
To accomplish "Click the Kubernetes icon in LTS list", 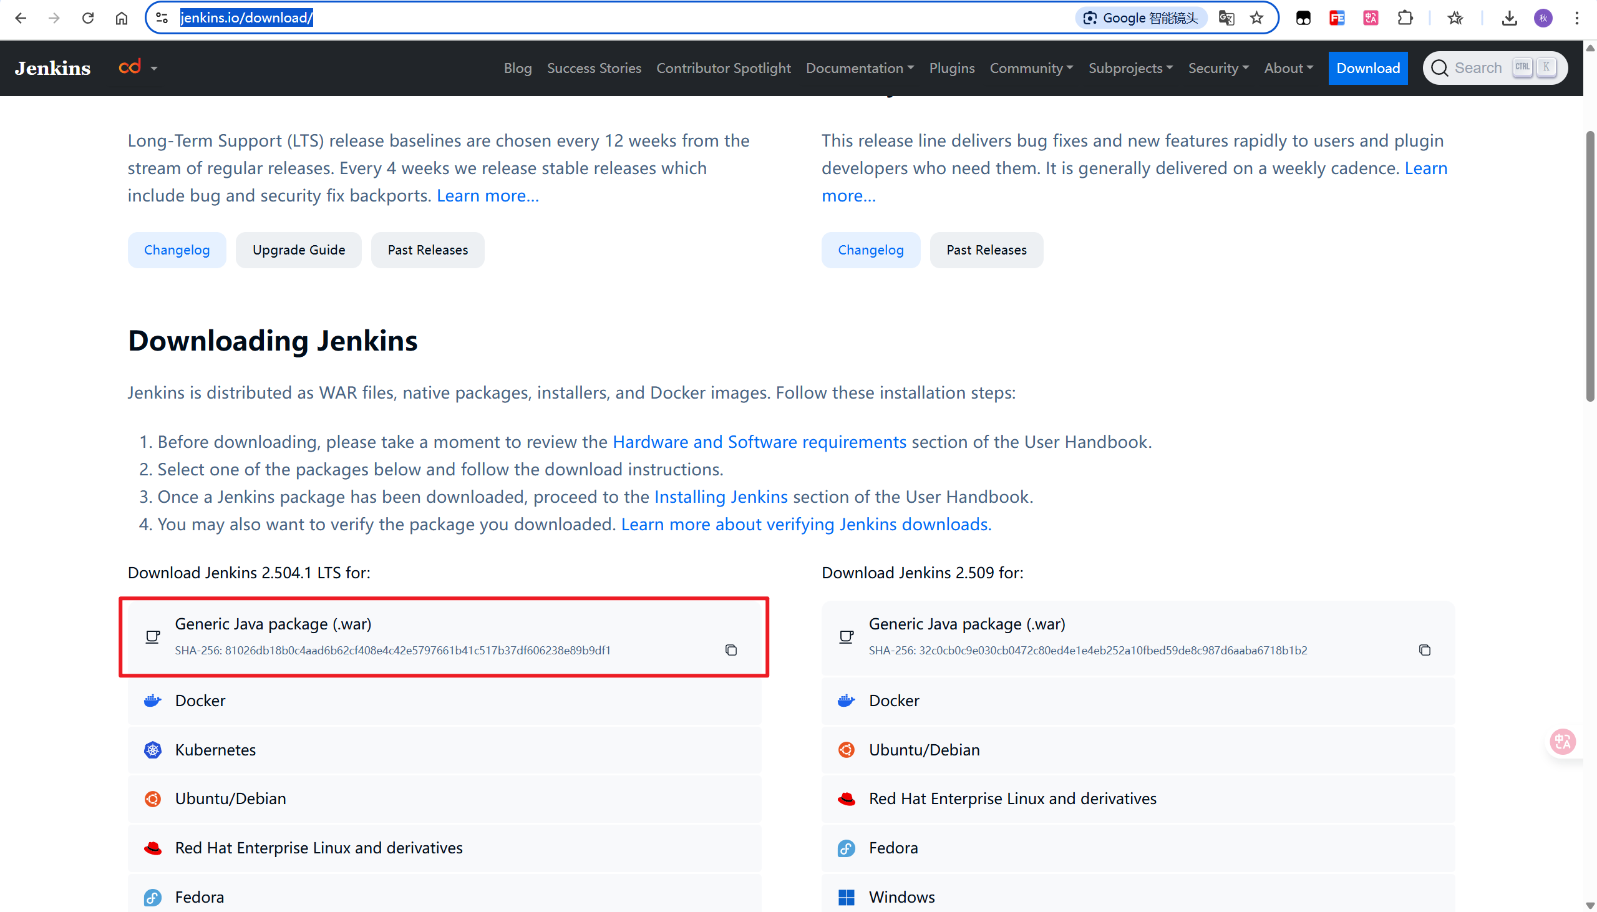I will tap(152, 750).
